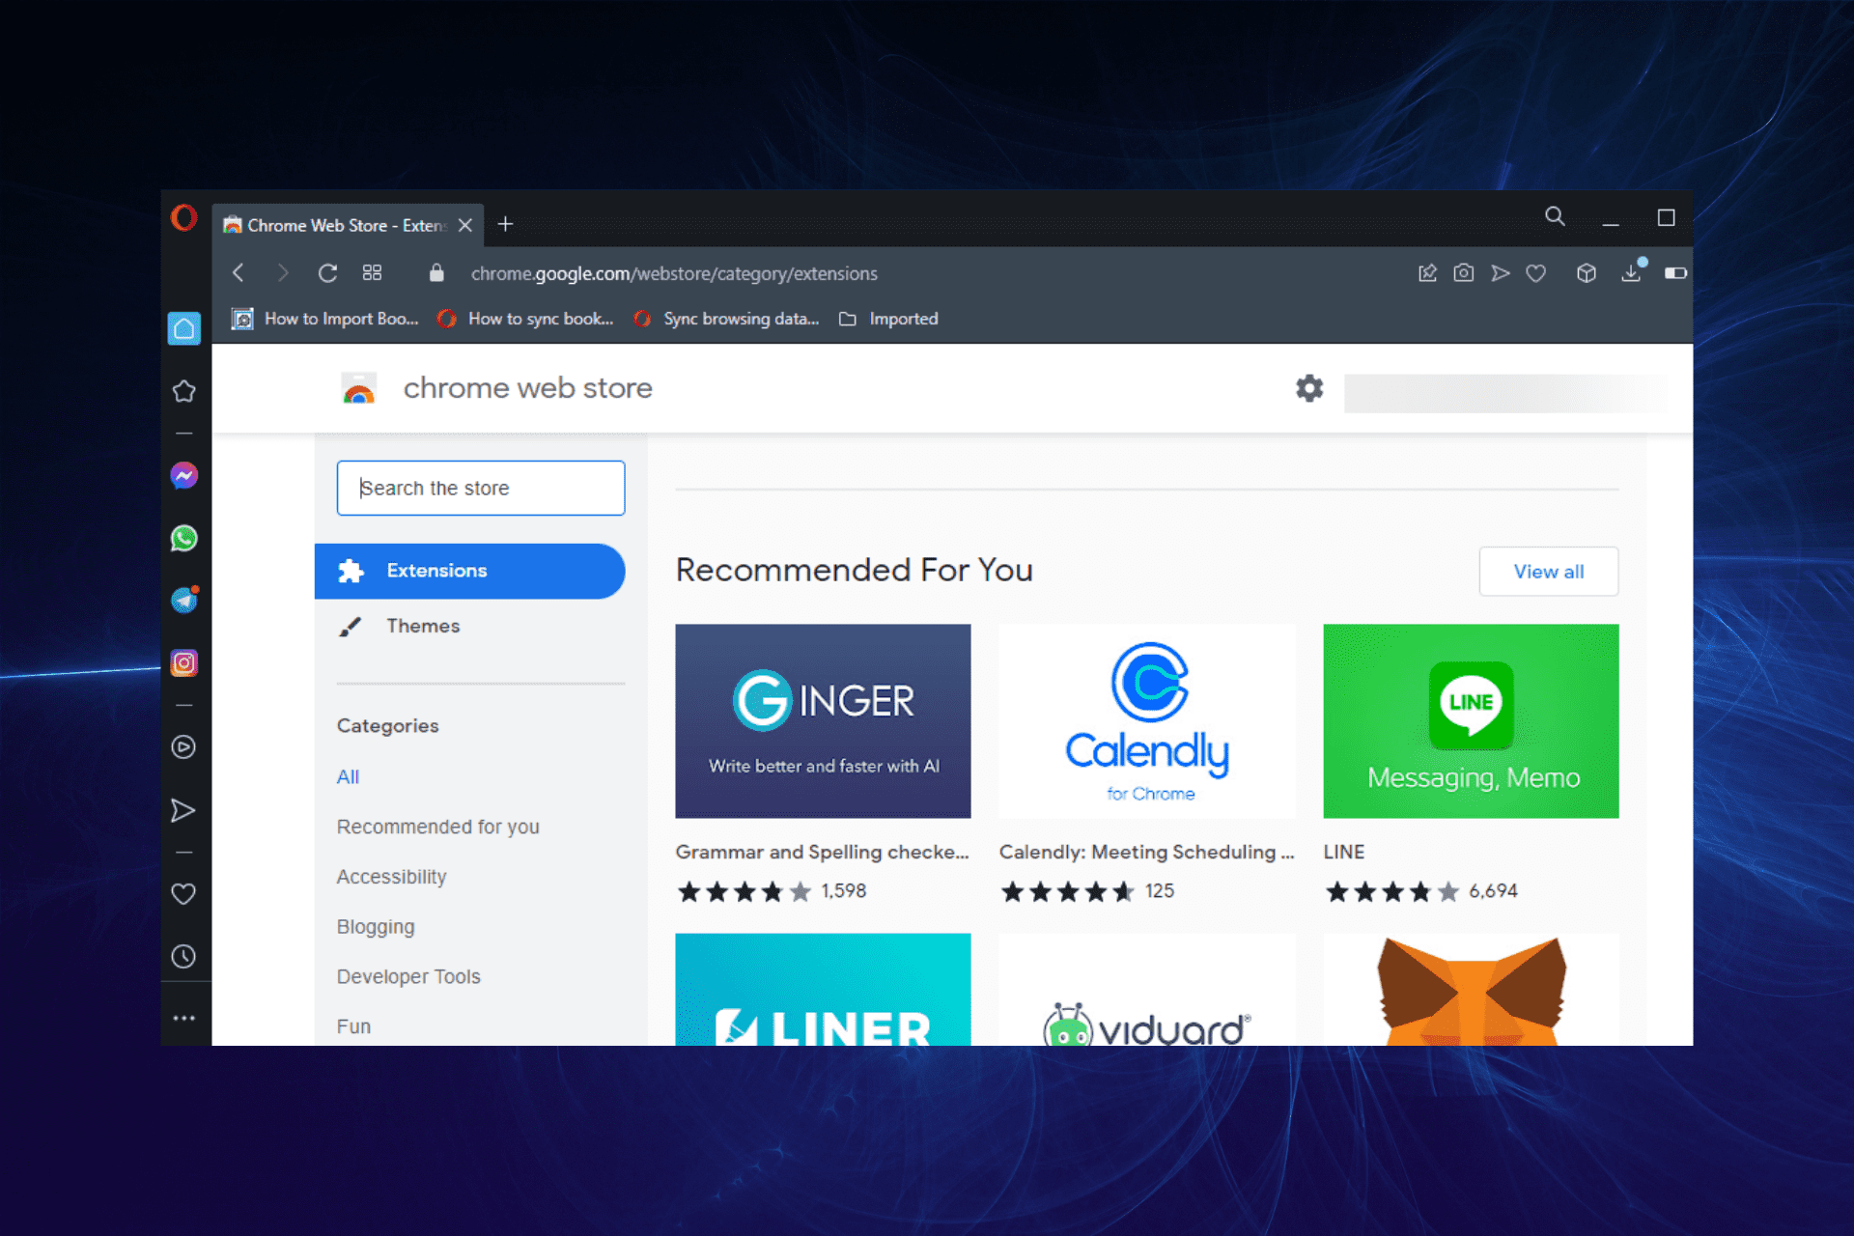Open Instagram from Opera's sidebar

(183, 662)
